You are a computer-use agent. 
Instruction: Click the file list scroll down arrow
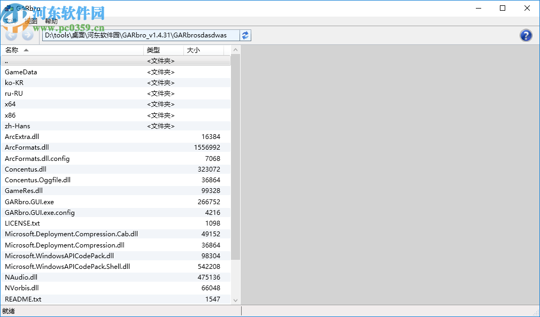click(x=235, y=300)
